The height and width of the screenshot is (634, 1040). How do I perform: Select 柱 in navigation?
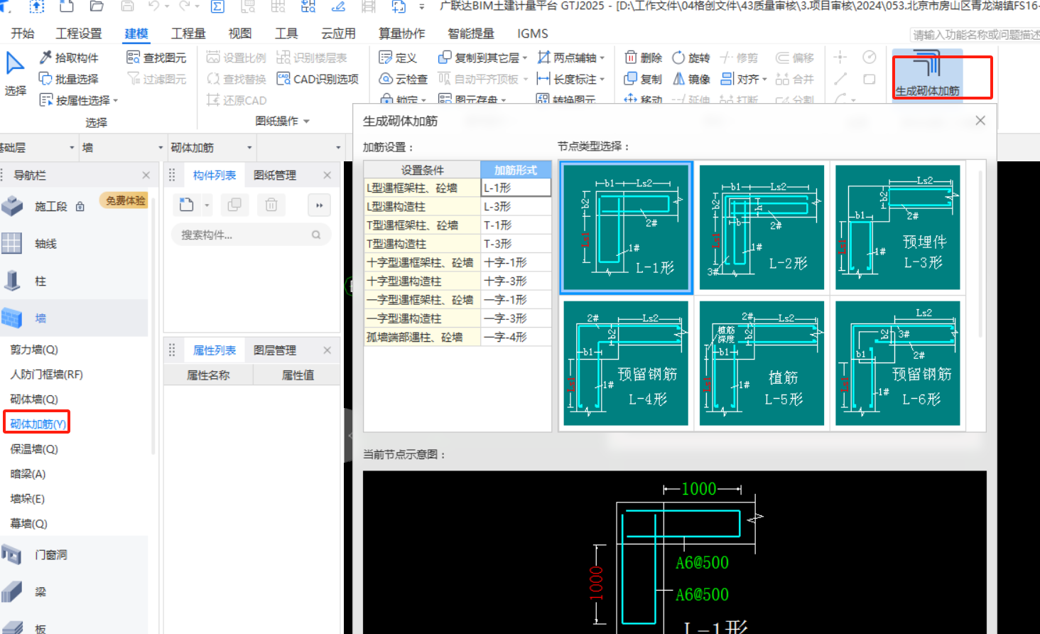(40, 281)
